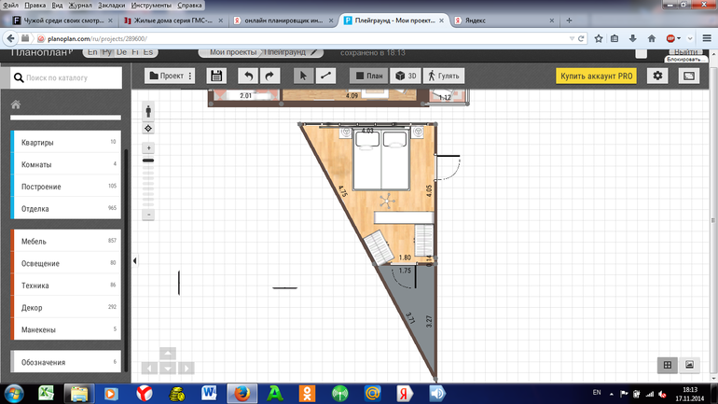Open the Закладки browser menu
718x404 pixels.
(x=111, y=5)
